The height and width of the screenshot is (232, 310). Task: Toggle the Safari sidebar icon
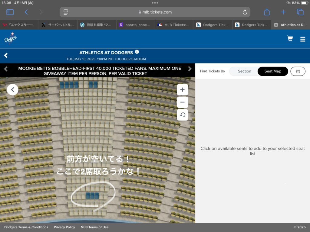point(10,12)
